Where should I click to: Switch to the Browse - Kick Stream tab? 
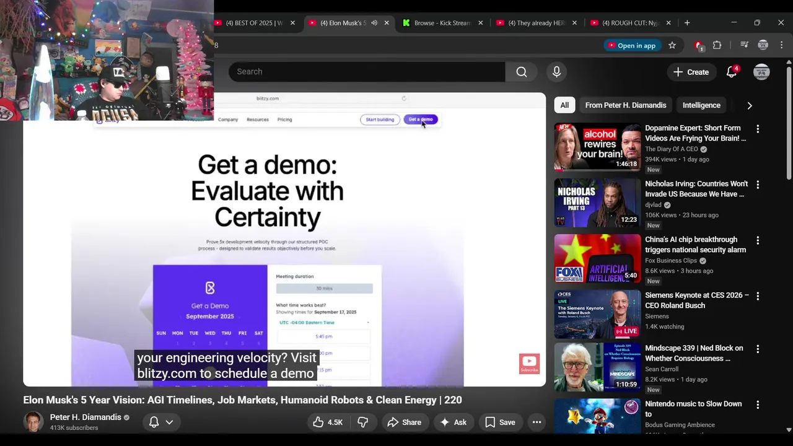pos(442,23)
